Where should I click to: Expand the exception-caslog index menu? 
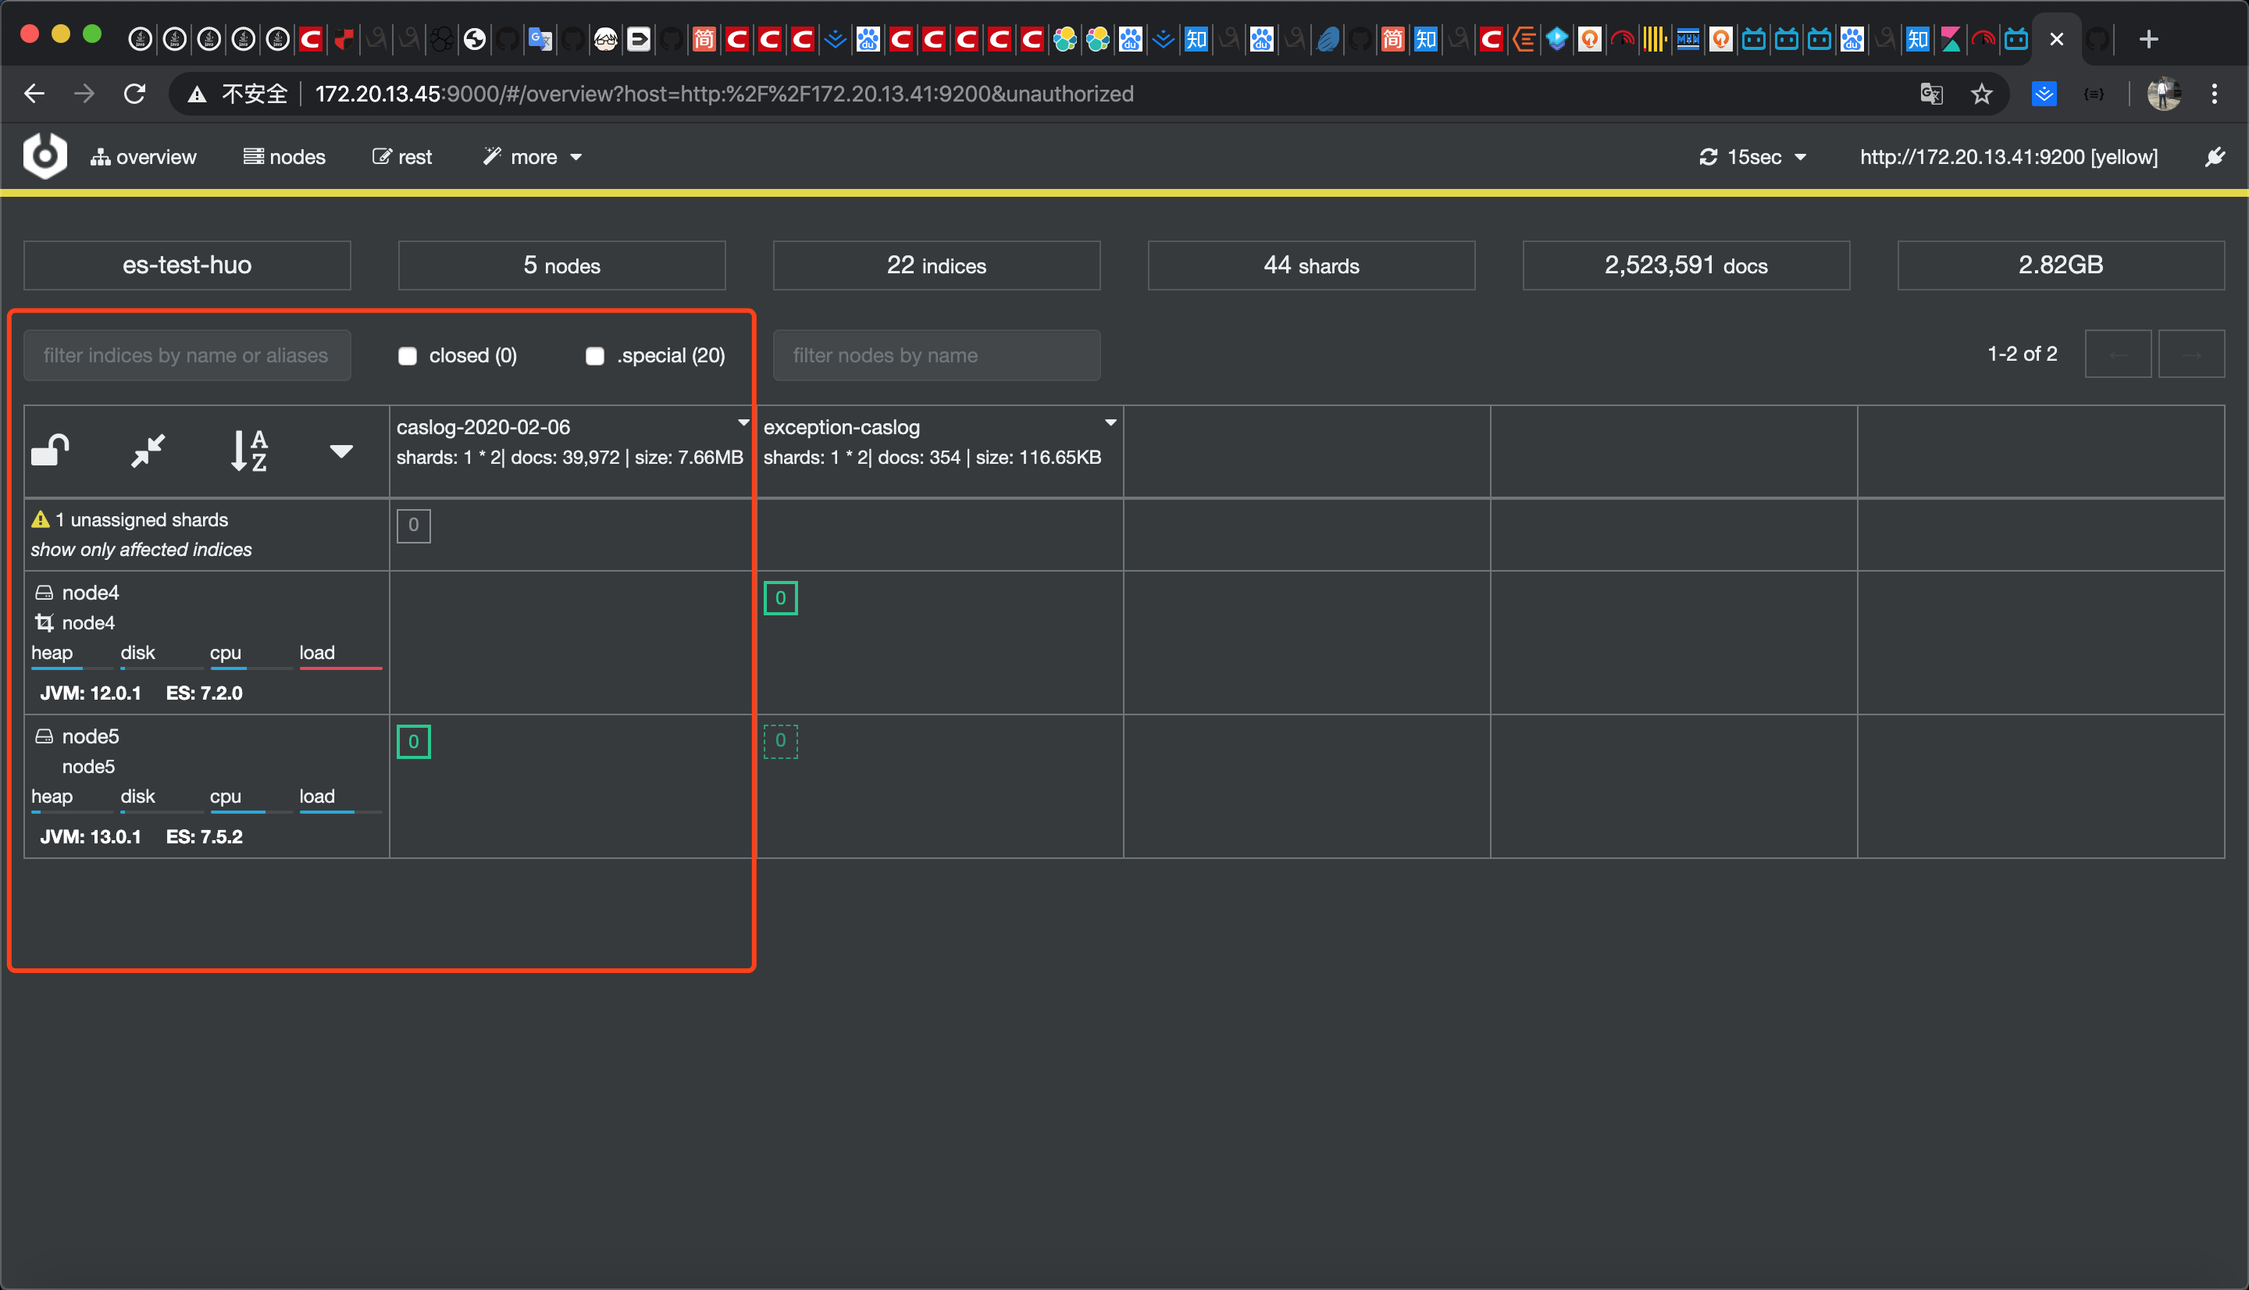click(1110, 423)
